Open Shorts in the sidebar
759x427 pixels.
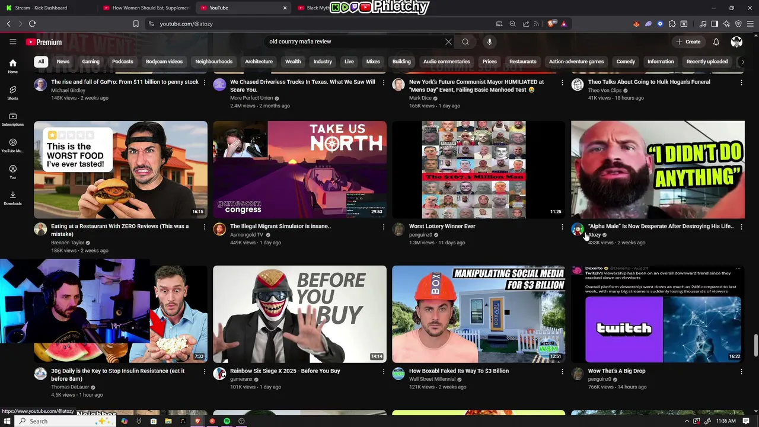[12, 93]
